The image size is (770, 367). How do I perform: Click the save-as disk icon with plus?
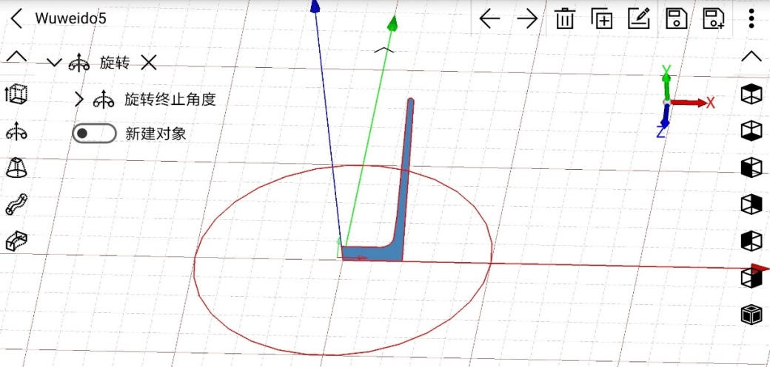point(714,18)
